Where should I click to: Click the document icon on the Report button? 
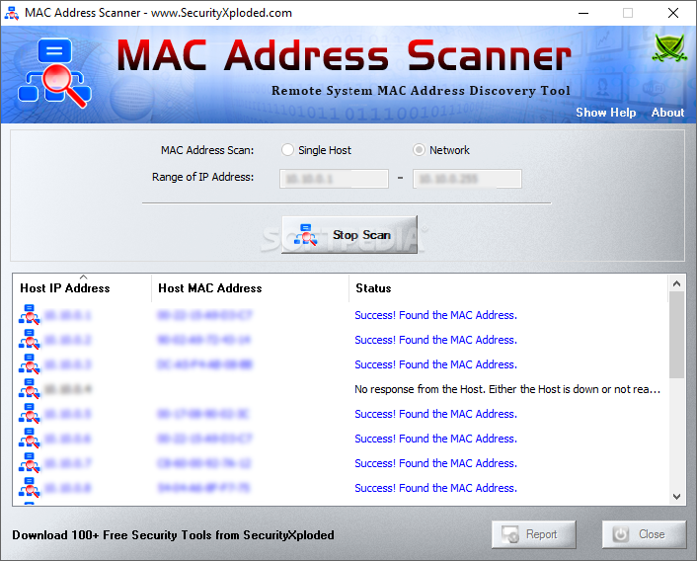[510, 534]
